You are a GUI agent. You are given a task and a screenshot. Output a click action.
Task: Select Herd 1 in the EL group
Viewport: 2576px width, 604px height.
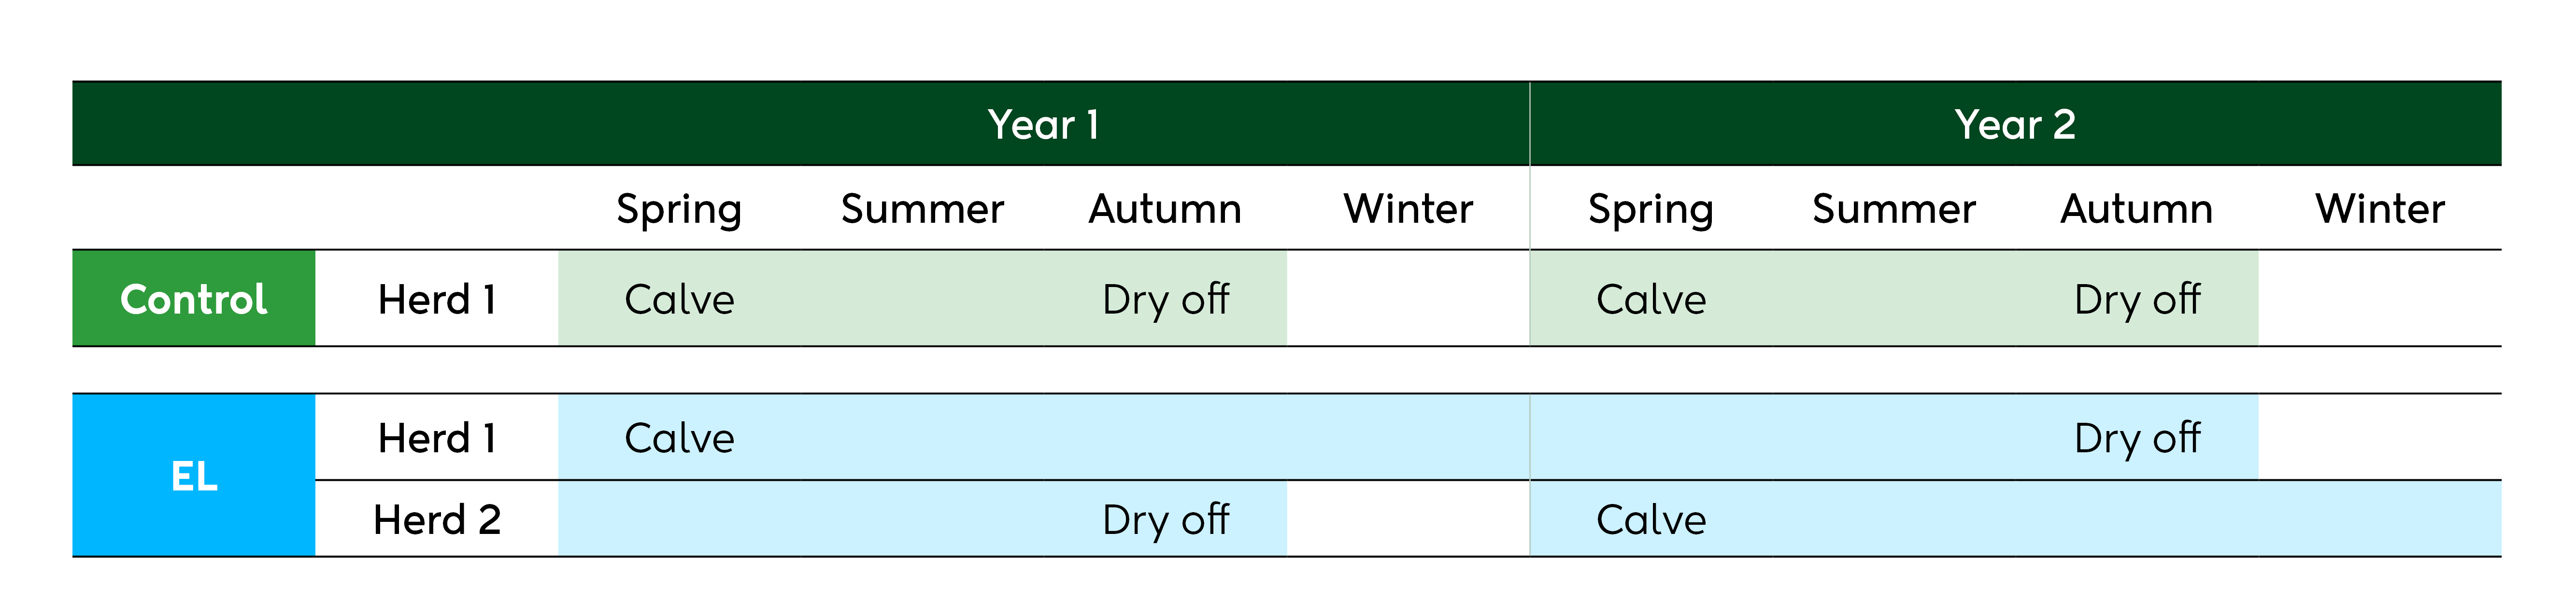pos(437,438)
